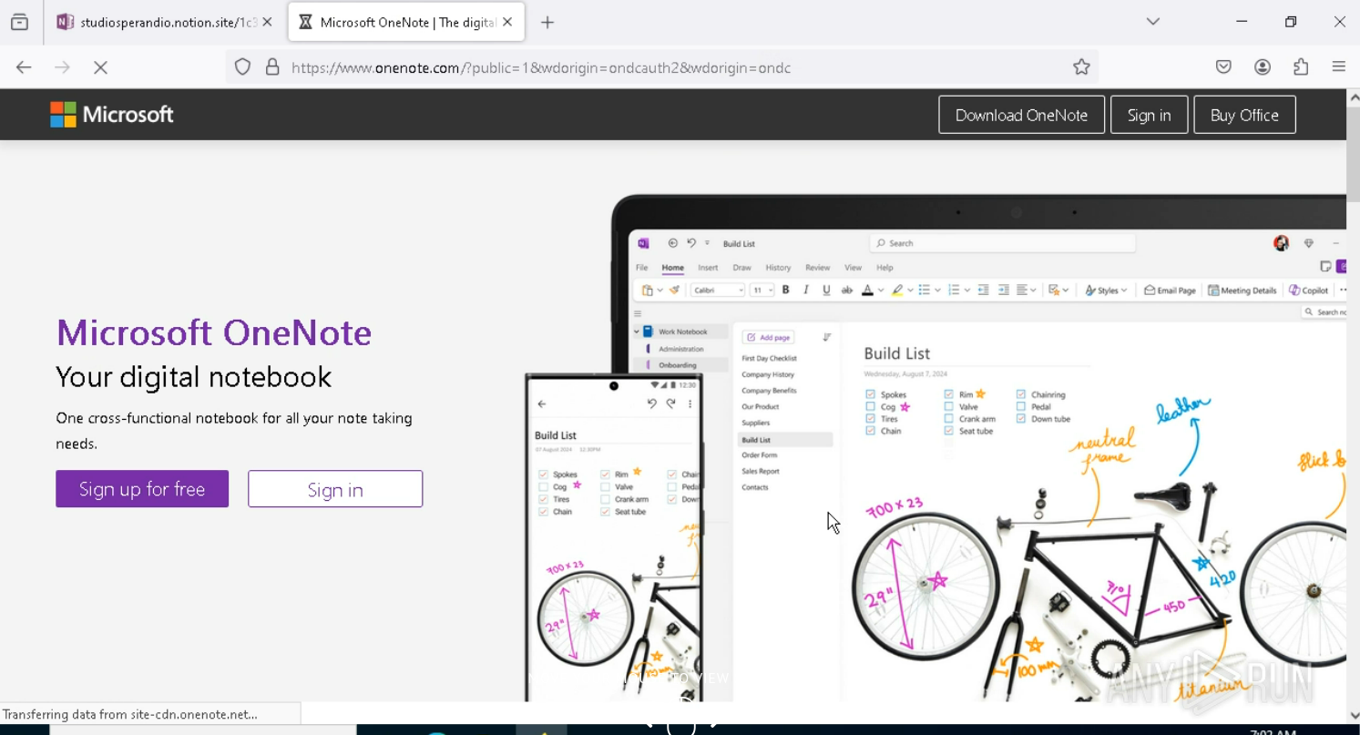Click the page's vertical scrollbar
Screen dimensions: 1360x735
click(1353, 164)
